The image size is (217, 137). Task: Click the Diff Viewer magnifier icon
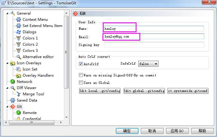(x=13, y=88)
